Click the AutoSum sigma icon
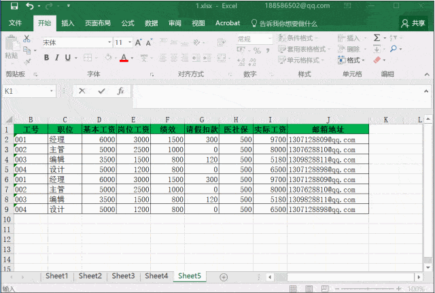435x293 pixels. (376, 38)
